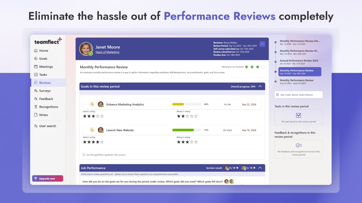The height and width of the screenshot is (203, 362).
Task: Collapse the Goals in this review period section
Action: 260,86
